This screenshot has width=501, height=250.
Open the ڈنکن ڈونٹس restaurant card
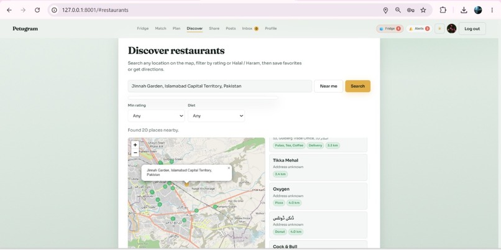click(318, 225)
